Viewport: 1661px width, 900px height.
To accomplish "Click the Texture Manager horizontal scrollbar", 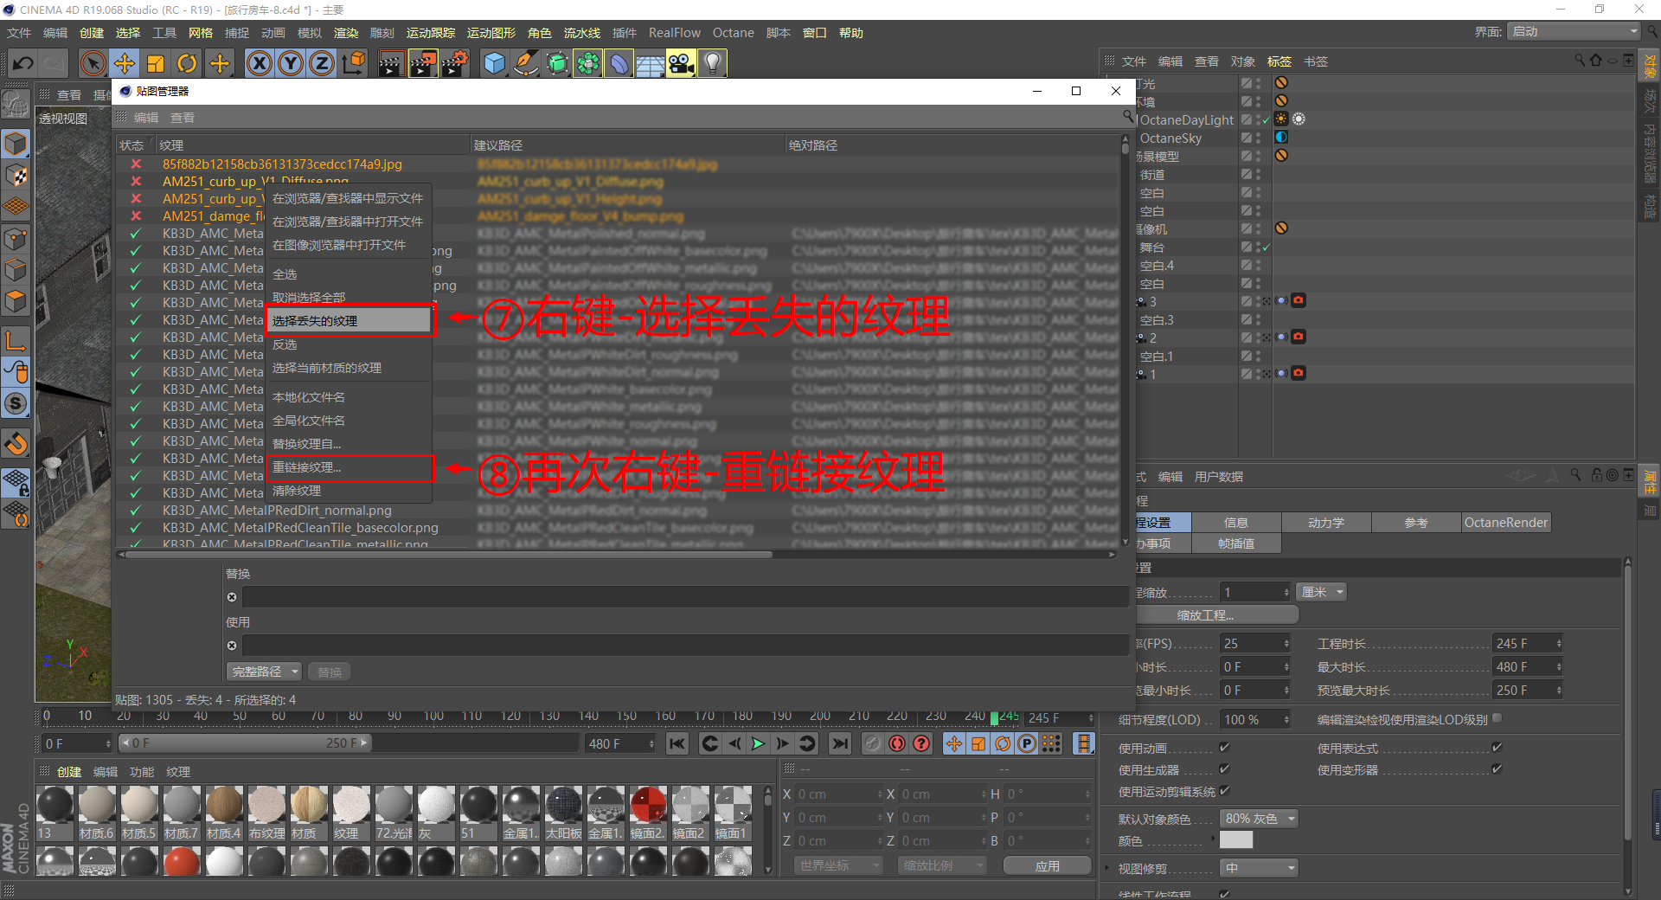I will point(448,555).
